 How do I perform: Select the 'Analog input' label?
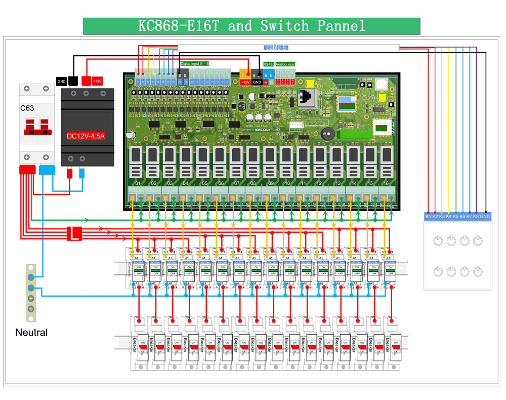285,64
